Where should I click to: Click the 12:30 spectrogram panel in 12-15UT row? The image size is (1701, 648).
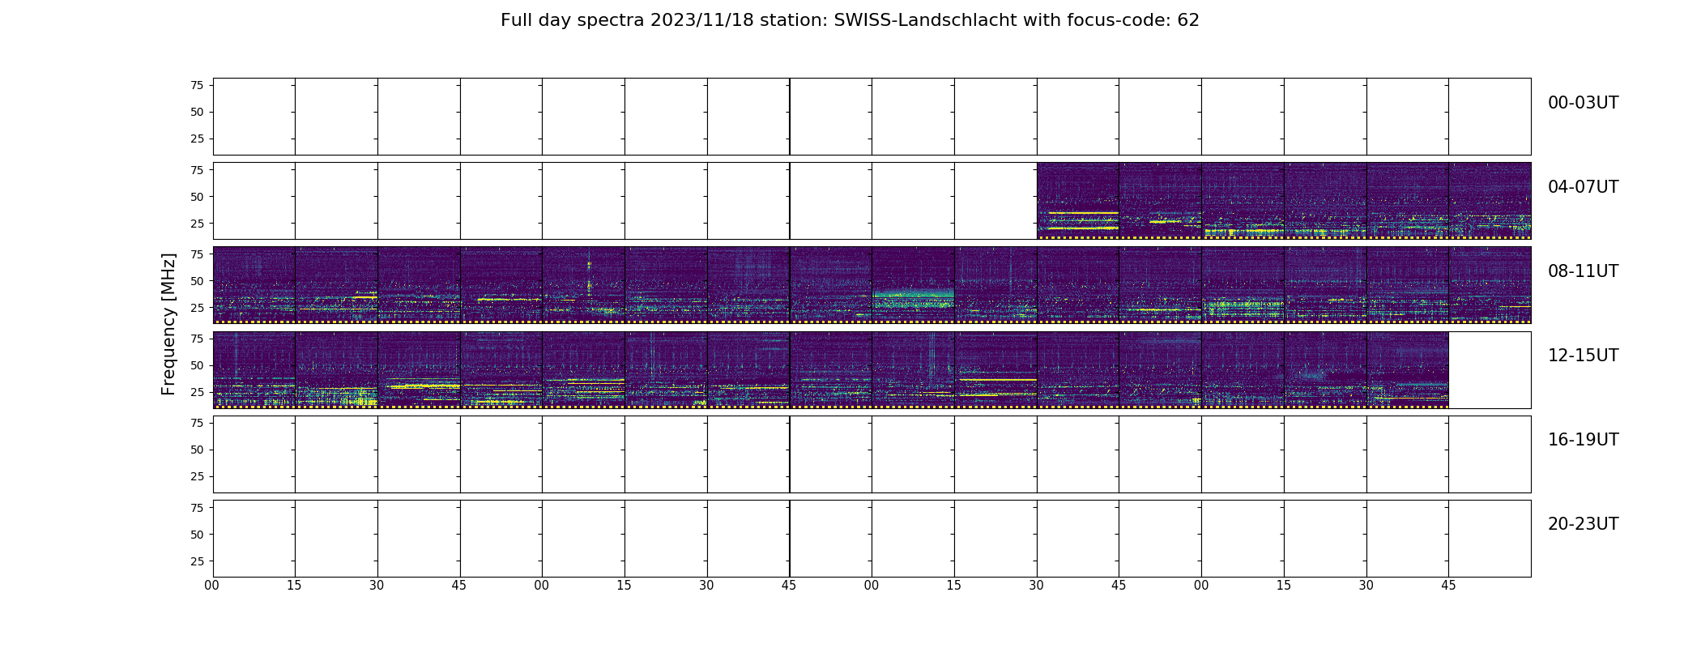(x=419, y=369)
